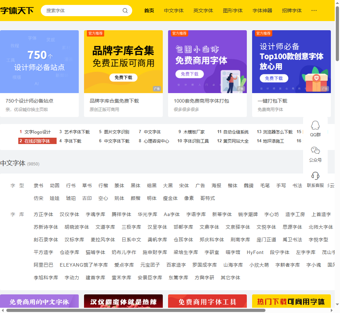Click the 联系客服 headset icon

315,176
